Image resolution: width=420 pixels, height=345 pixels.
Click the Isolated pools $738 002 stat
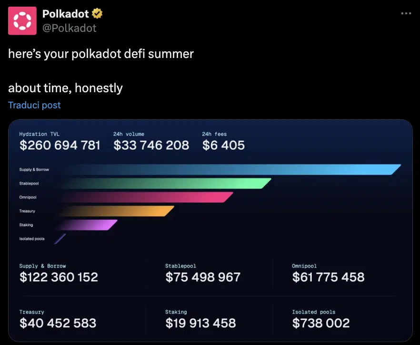(321, 323)
